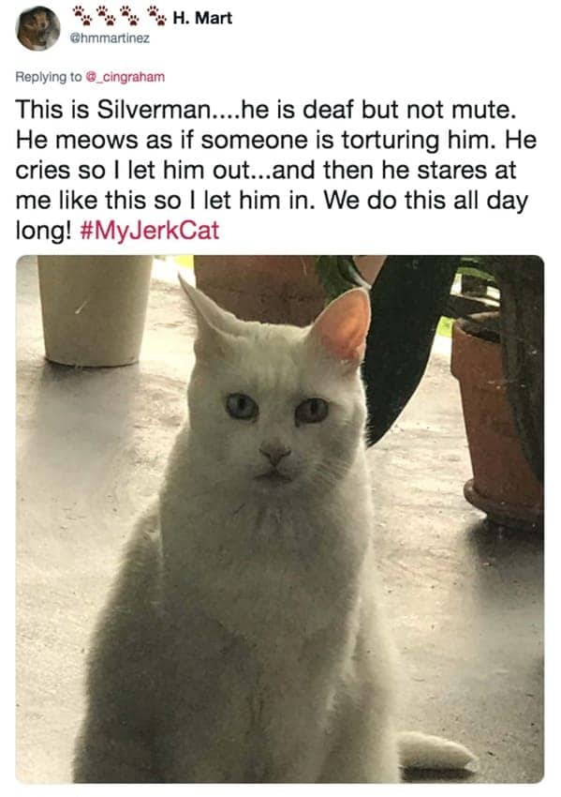This screenshot has height=797, width=561.
Task: Click the last paw print emoji before the name
Action: pyautogui.click(x=155, y=16)
